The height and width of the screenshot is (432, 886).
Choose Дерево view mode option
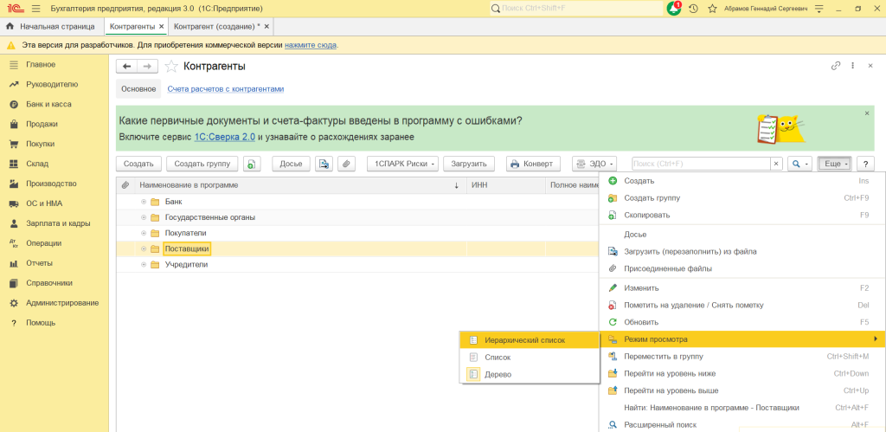(498, 374)
